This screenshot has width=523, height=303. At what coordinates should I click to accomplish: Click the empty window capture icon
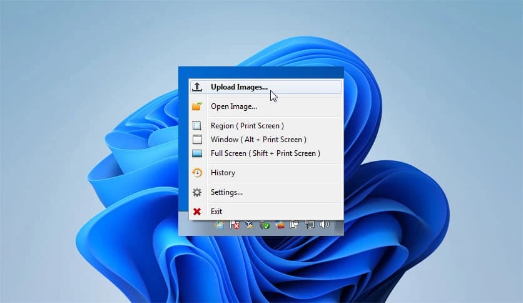197,140
